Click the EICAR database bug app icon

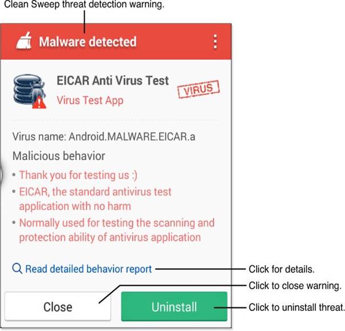tap(30, 91)
